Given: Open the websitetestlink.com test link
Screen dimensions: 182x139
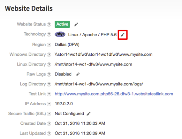Looking at the screenshot, I should 114,94.
